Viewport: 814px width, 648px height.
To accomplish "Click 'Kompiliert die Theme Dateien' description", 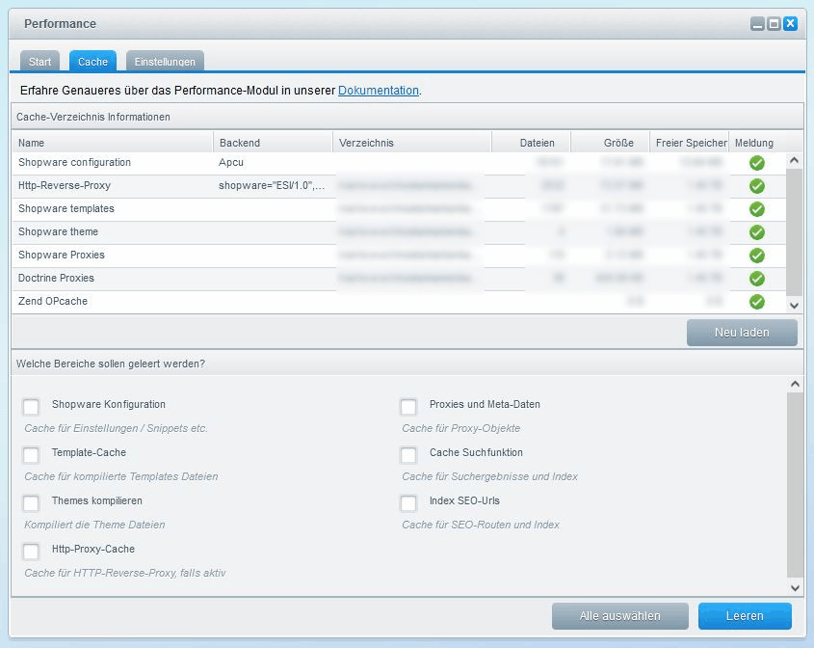I will click(94, 526).
